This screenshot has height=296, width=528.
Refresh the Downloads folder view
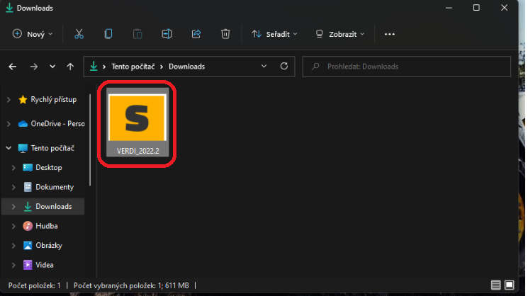[284, 67]
